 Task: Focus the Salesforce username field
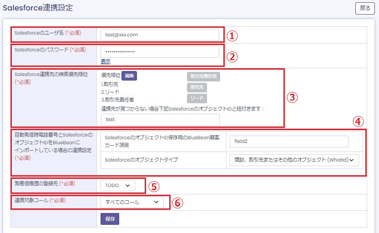[160, 35]
